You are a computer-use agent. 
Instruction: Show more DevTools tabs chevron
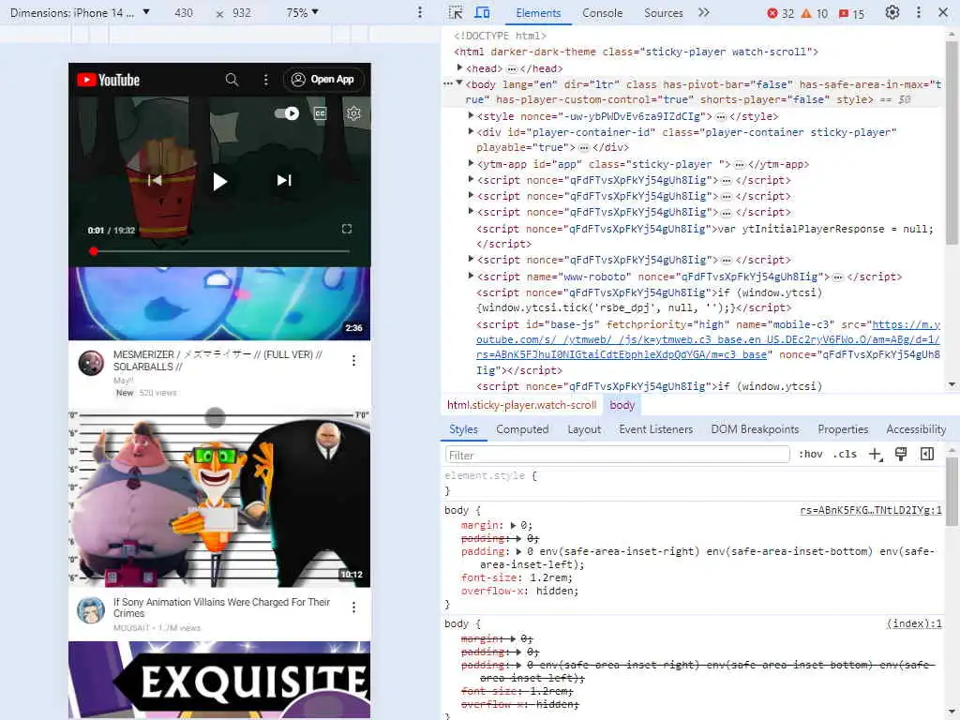[704, 12]
